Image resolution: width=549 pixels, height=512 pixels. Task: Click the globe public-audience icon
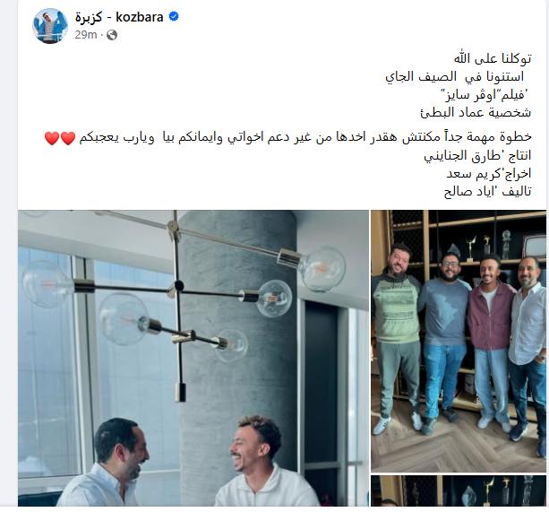(x=112, y=35)
